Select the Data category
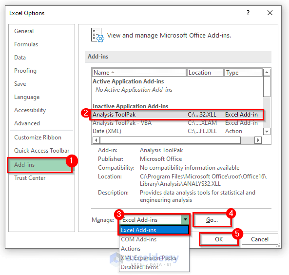 pyautogui.click(x=20, y=58)
